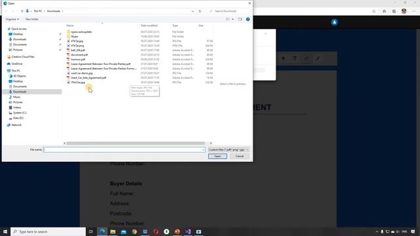The width and height of the screenshot is (420, 236).
Task: Select the bell_206.pdf file
Action: coord(78,50)
